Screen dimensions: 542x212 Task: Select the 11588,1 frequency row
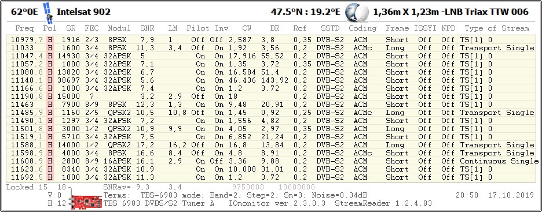coord(272,145)
